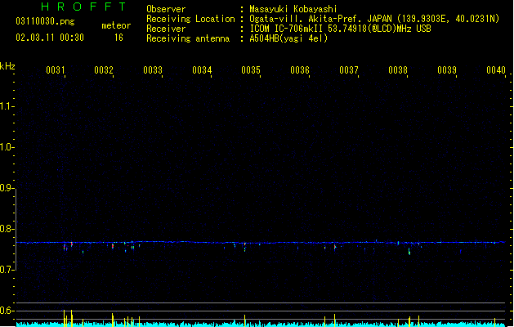Click the 0.9 kHz axis label
This screenshot has height=327, width=514.
point(7,188)
